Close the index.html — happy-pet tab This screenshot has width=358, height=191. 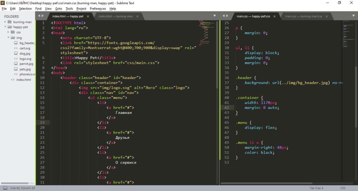pyautogui.click(x=88, y=17)
